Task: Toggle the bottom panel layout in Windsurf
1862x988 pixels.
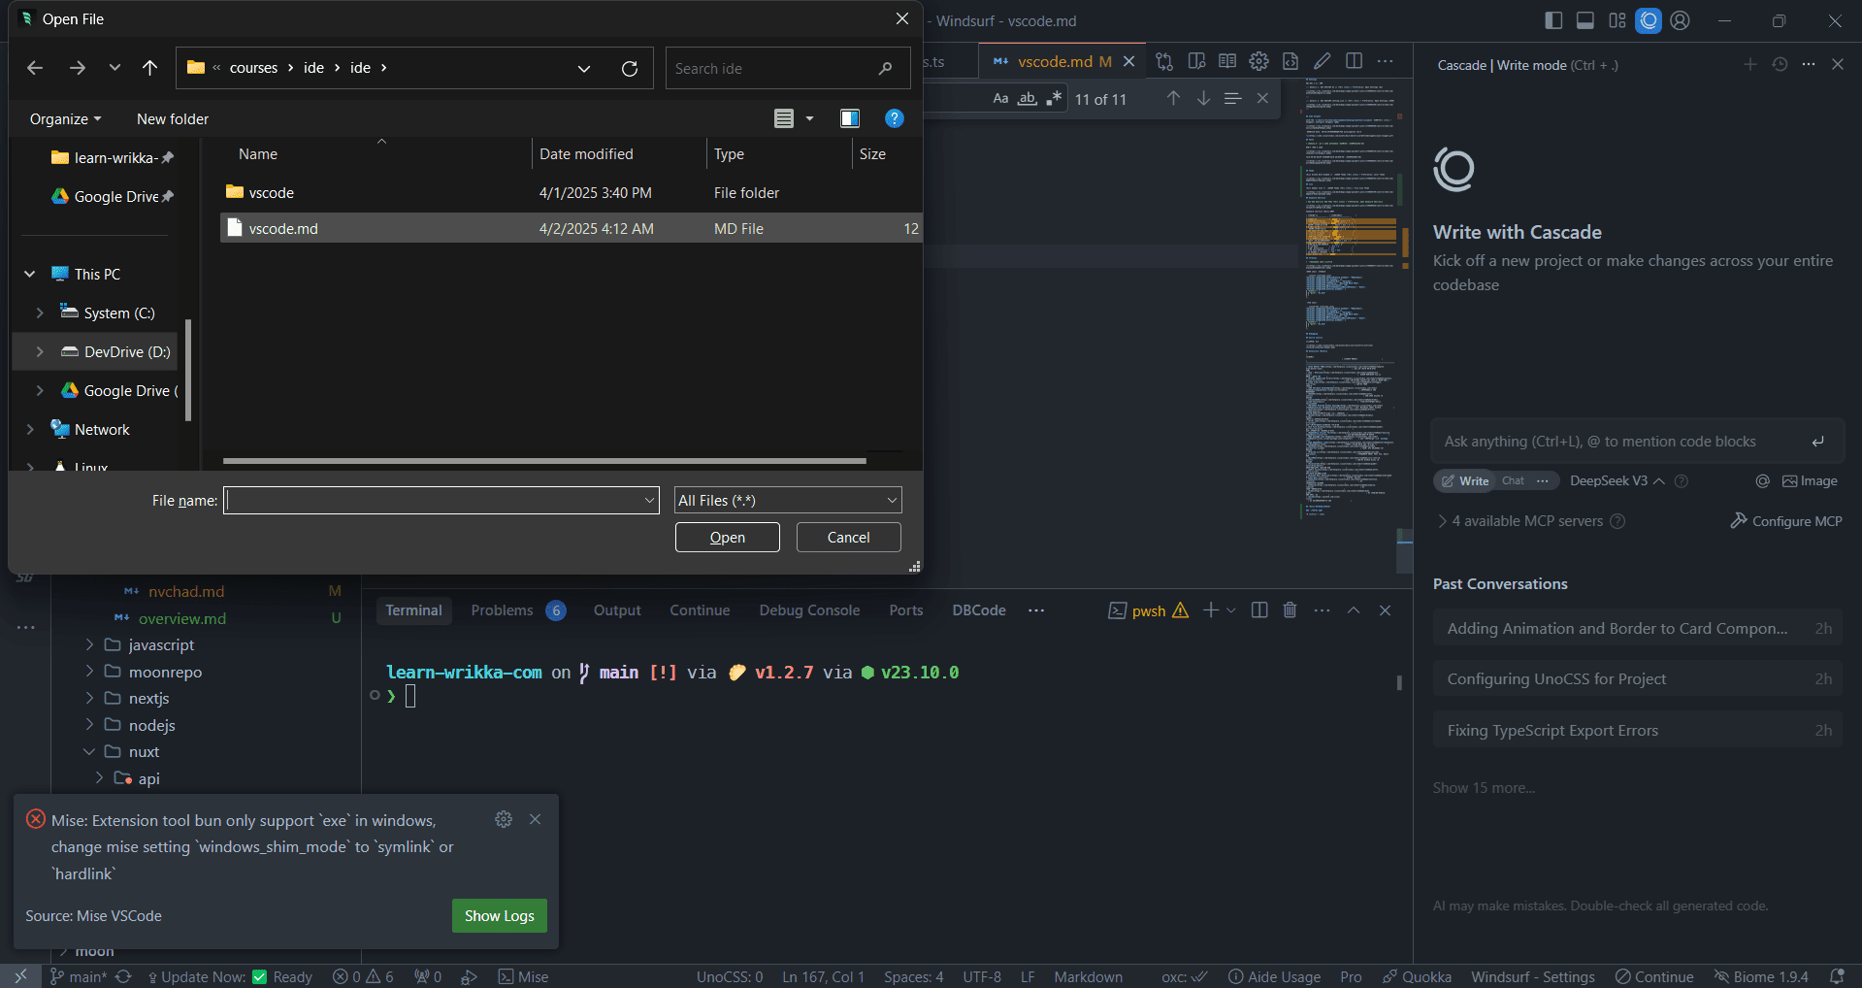Action: tap(1585, 20)
